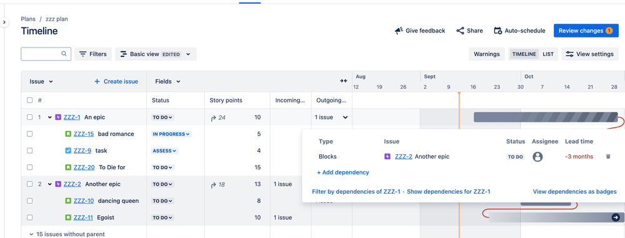Collapse the ZZZ-2 Another epic row
Screen dimensions: 625x238
(50, 184)
